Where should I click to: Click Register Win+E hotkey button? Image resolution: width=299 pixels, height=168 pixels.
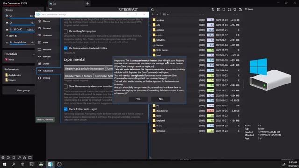point(78,76)
